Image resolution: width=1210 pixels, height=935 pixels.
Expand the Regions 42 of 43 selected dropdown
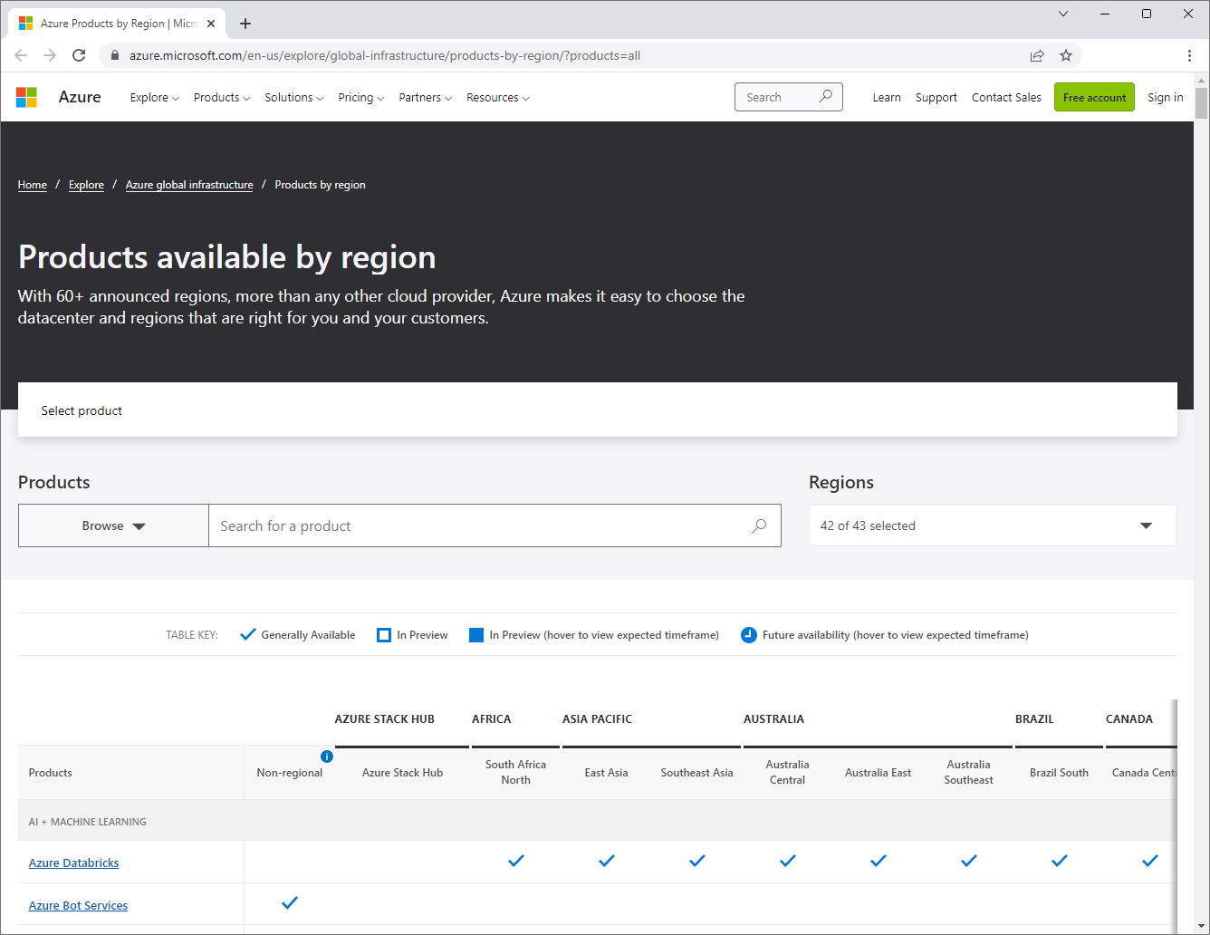993,525
